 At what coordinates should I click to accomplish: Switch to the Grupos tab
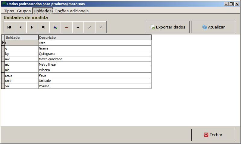point(24,11)
